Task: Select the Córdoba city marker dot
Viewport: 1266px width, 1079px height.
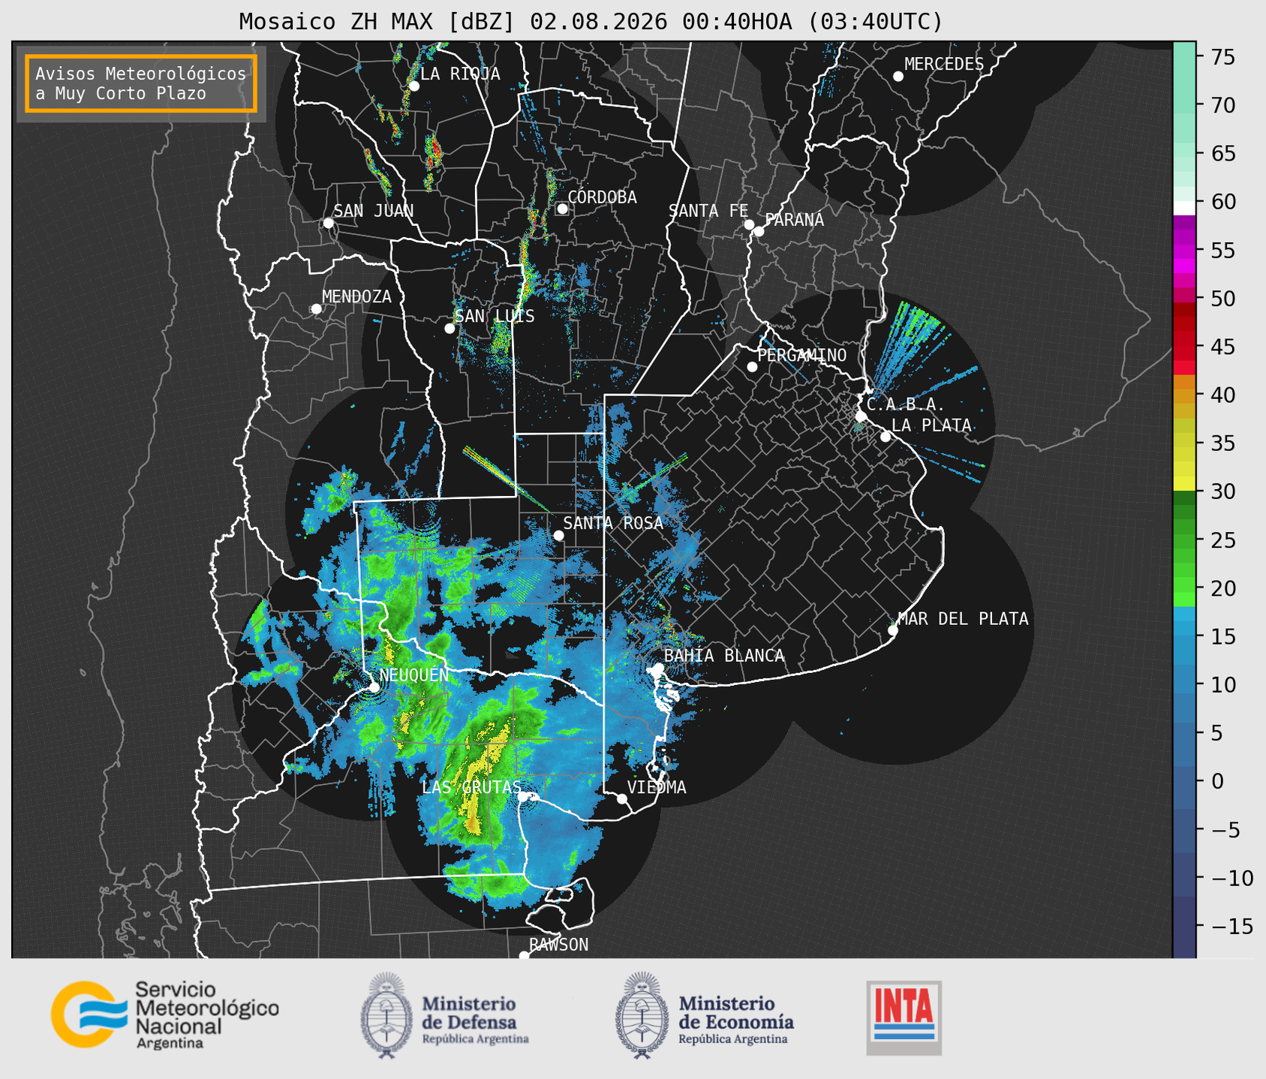Action: click(562, 209)
